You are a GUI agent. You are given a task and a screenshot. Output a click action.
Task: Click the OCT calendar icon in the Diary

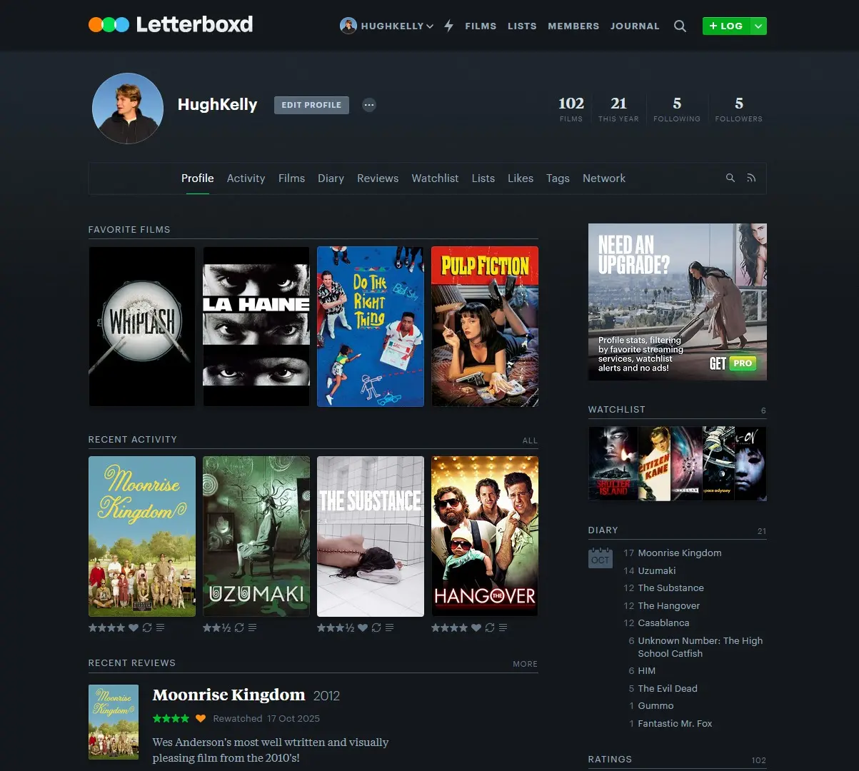[601, 558]
